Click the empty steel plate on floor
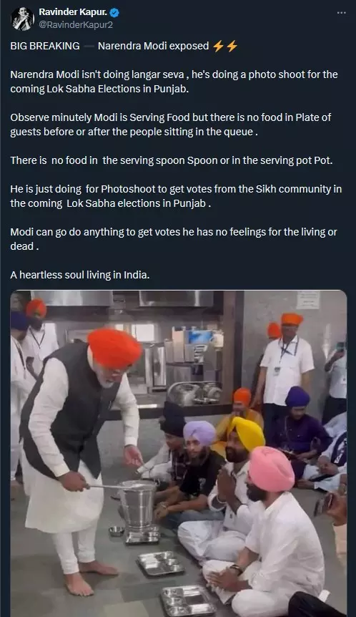The height and width of the screenshot is (617, 356). click(160, 563)
